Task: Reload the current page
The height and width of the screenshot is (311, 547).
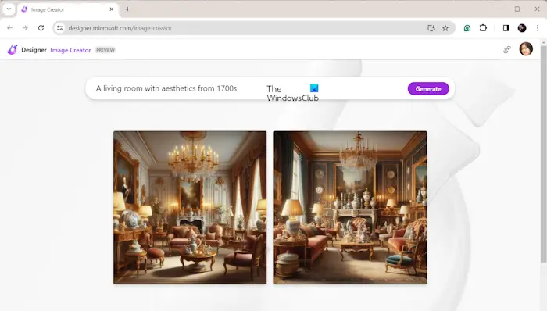Action: pyautogui.click(x=41, y=28)
